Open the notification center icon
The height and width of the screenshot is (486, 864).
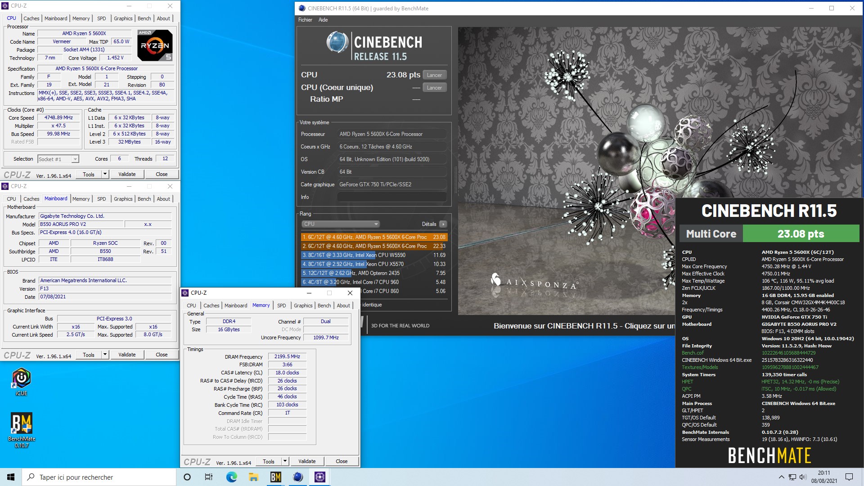(849, 477)
